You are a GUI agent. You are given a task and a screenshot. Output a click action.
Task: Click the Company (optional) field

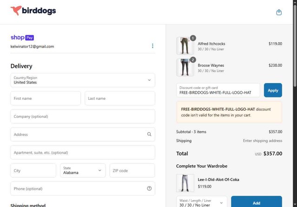tap(83, 116)
